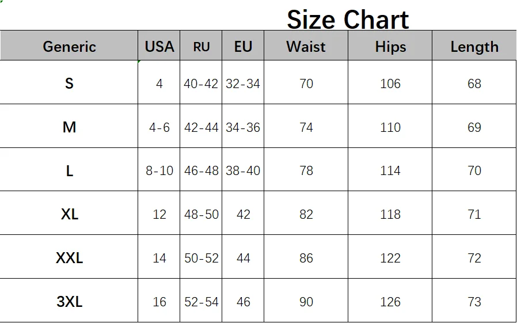Select the RU 48-50 cell
The image size is (517, 323).
click(x=201, y=213)
